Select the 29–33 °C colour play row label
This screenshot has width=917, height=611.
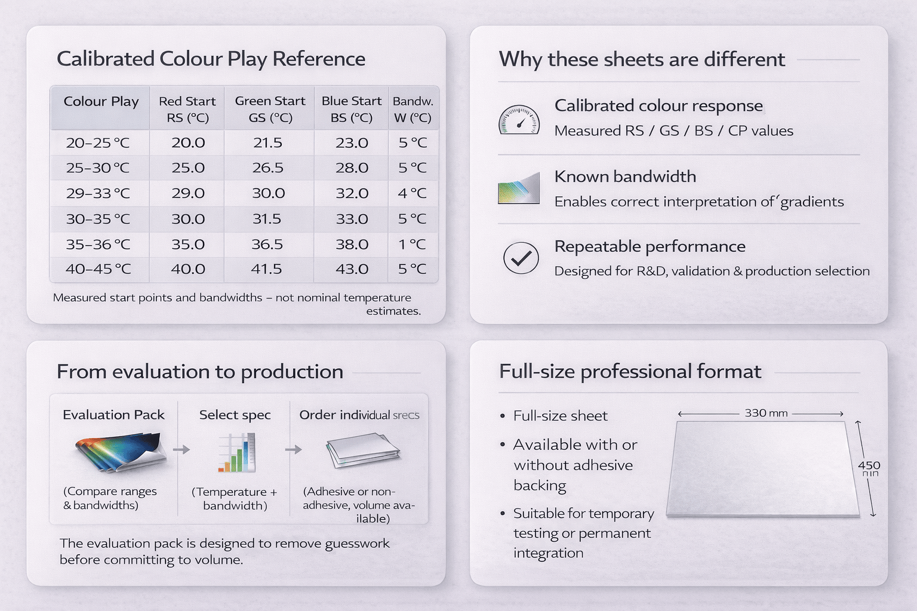pyautogui.click(x=98, y=193)
